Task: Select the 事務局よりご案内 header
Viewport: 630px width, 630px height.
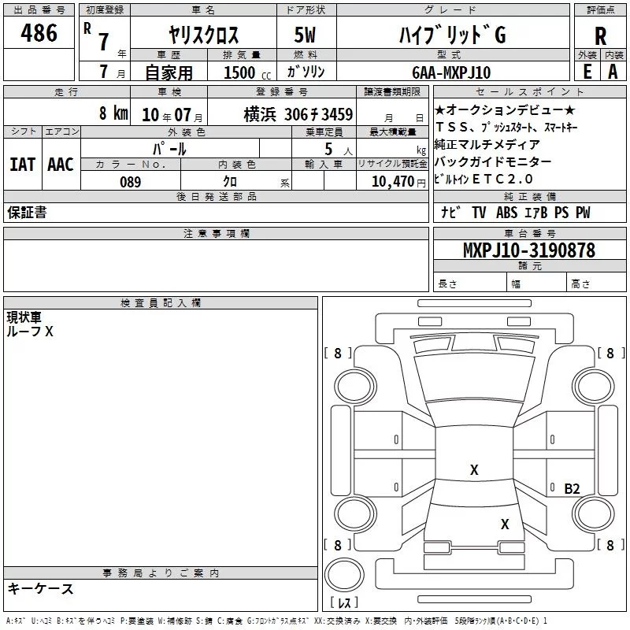Action: click(161, 573)
